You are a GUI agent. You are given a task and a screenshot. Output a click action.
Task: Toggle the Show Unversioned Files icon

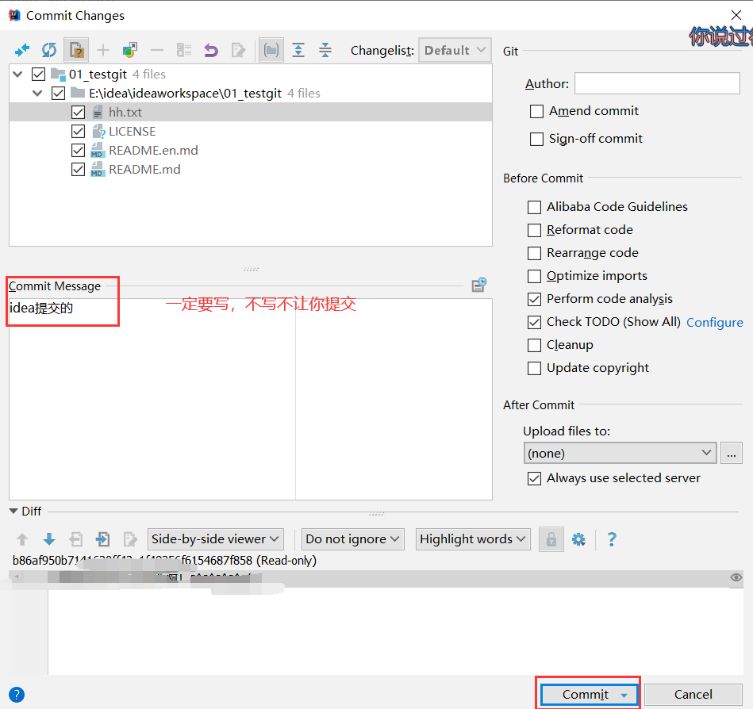pos(76,50)
